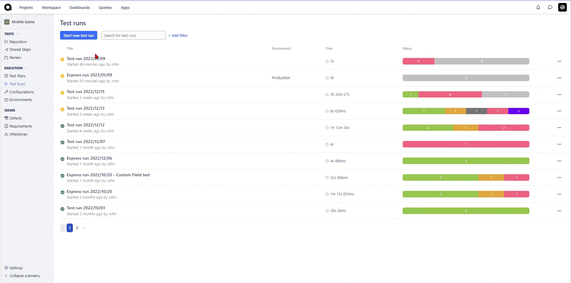Open the chat bubble icon
The height and width of the screenshot is (283, 571).
point(550,7)
